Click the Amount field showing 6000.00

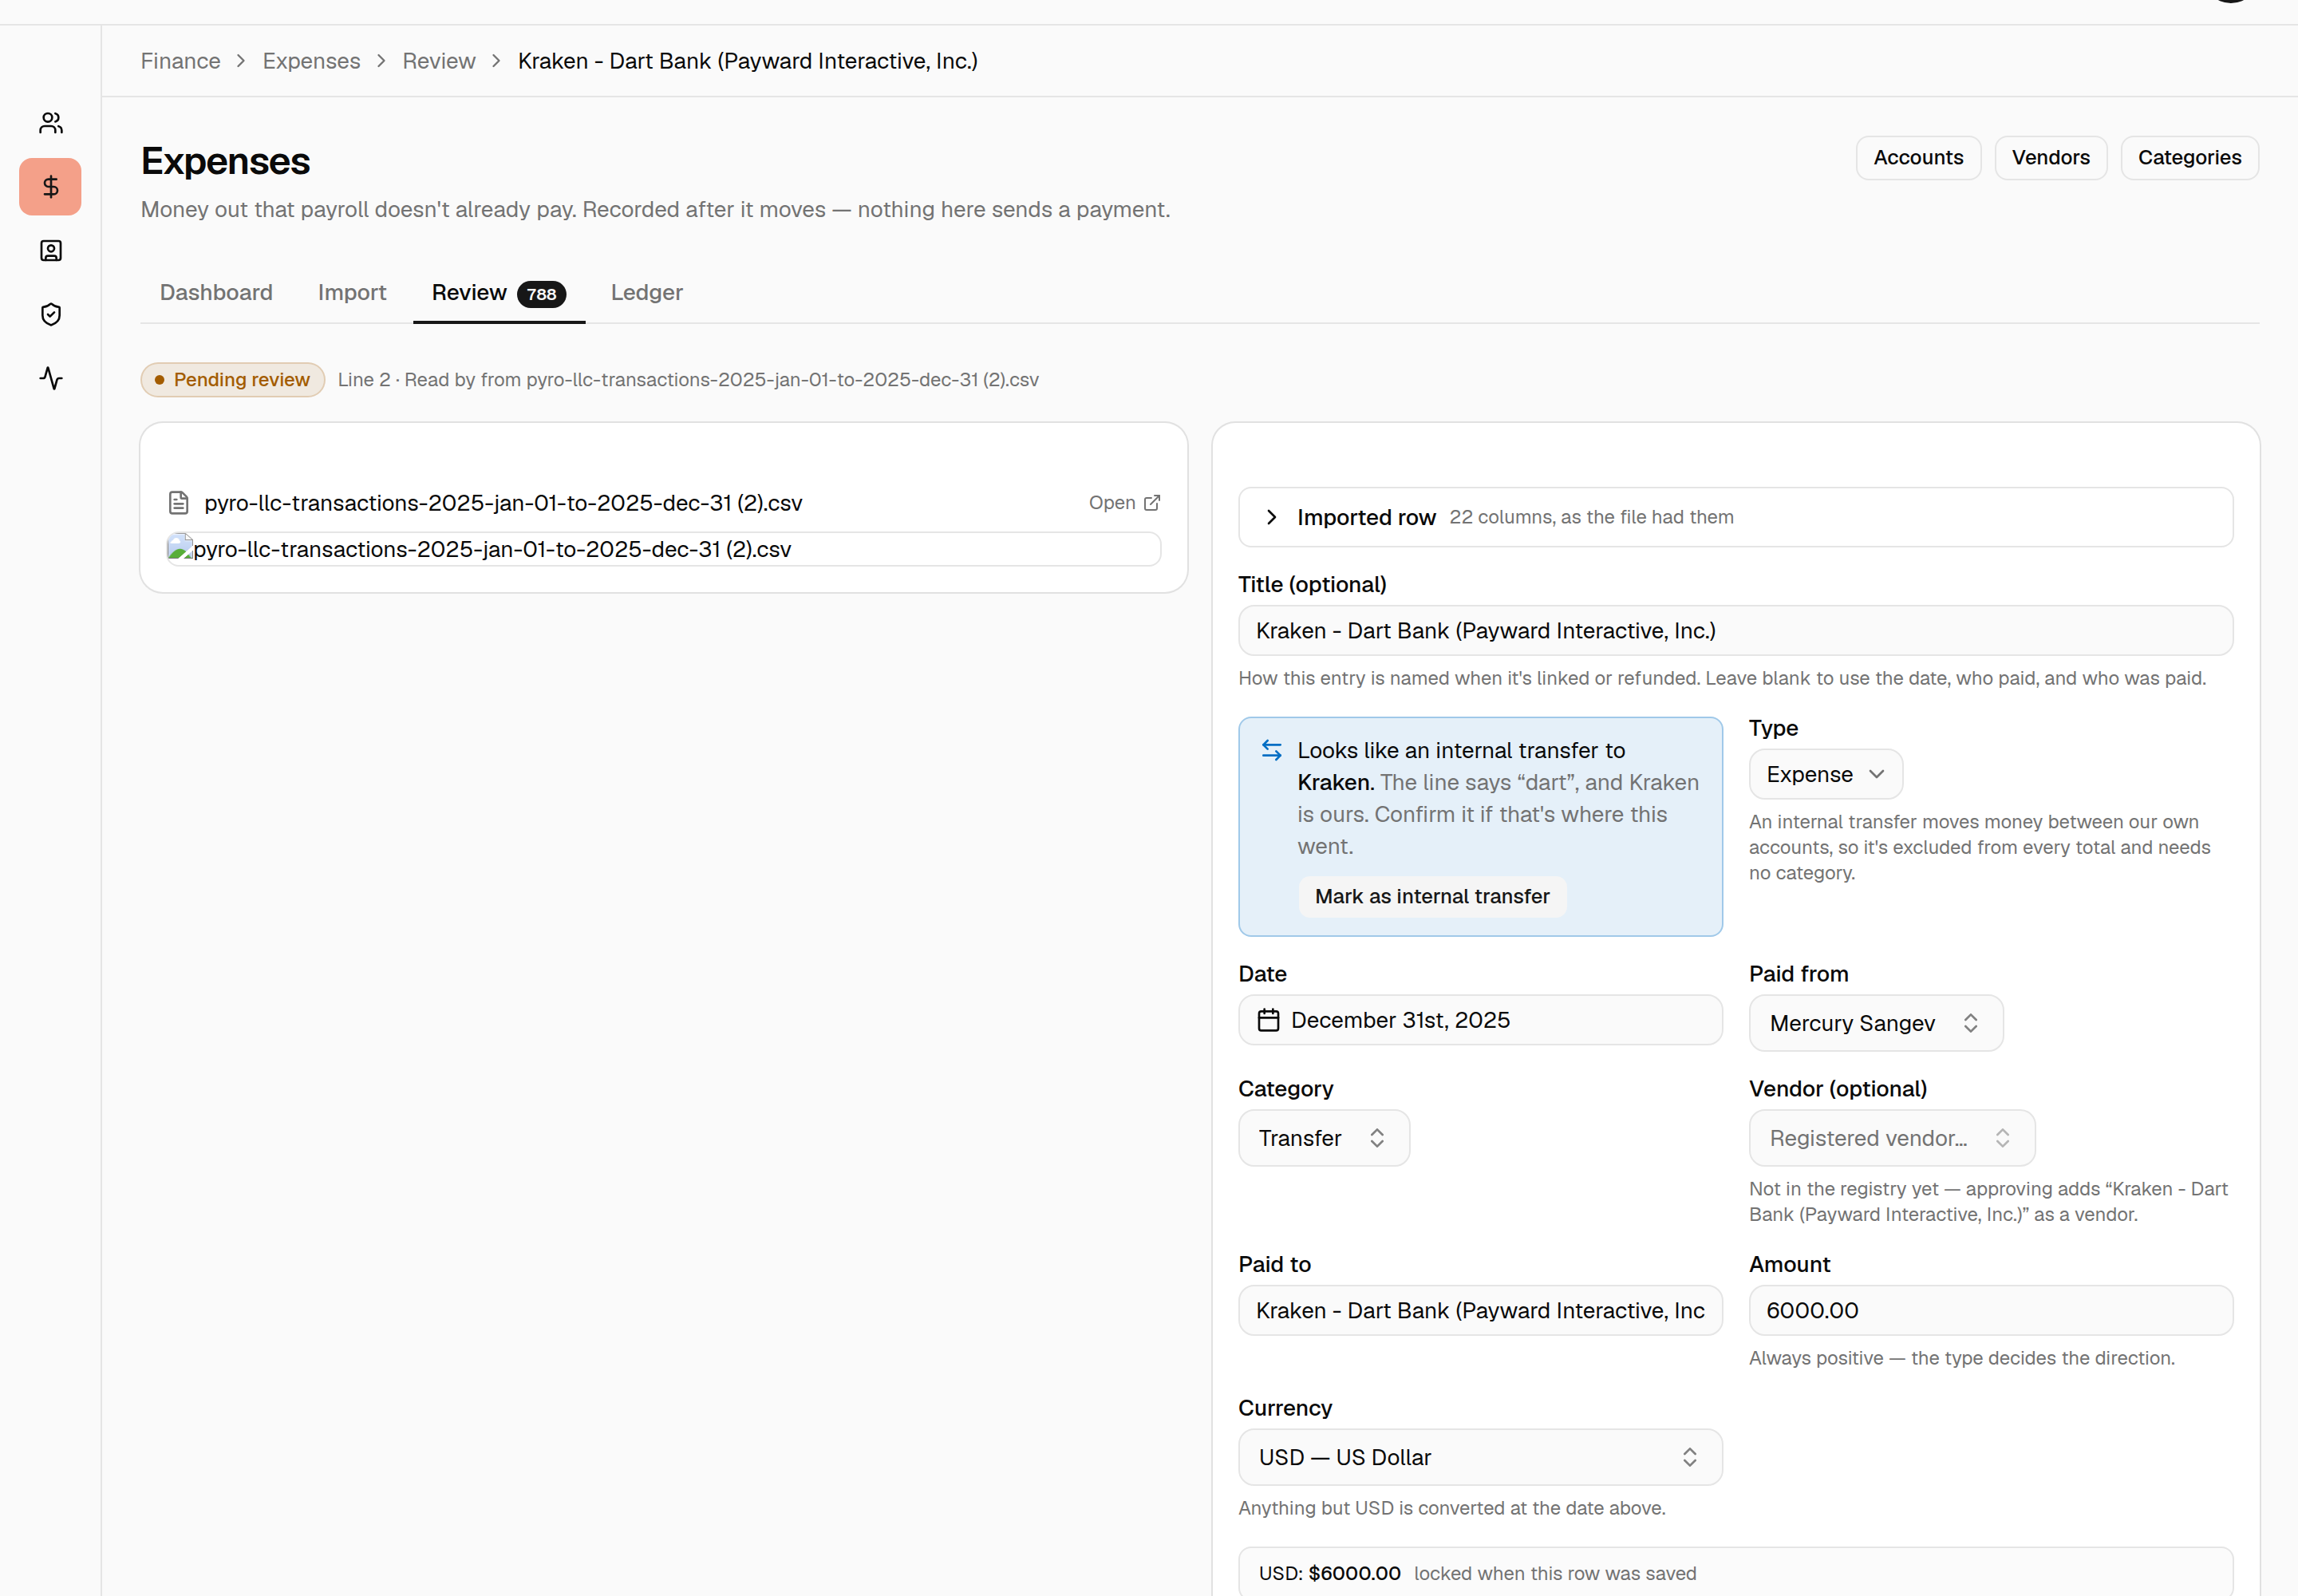pos(1990,1311)
